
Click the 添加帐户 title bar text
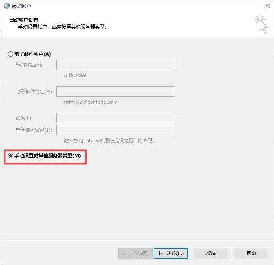click(22, 6)
